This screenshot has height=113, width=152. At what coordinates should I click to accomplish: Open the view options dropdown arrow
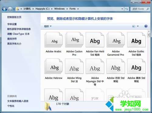click(138, 26)
